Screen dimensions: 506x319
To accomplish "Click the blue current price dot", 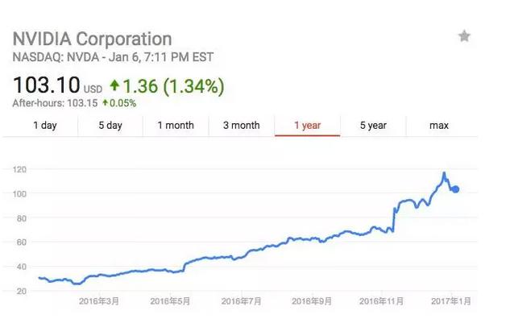I will point(455,189).
